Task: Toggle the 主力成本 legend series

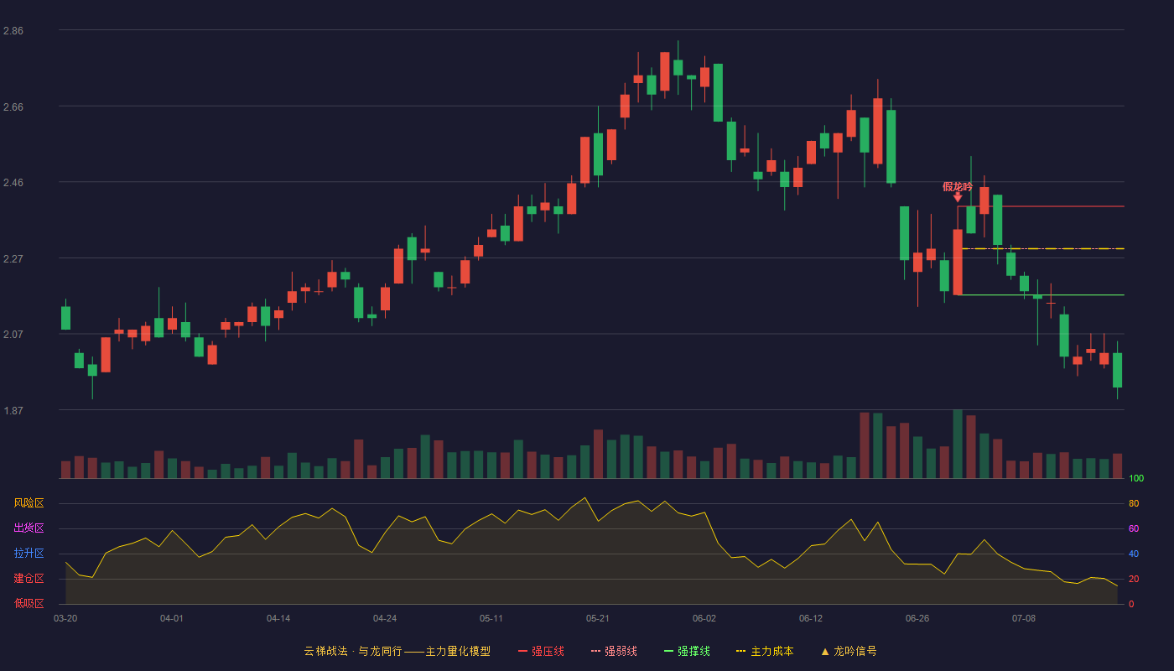Action: point(765,651)
